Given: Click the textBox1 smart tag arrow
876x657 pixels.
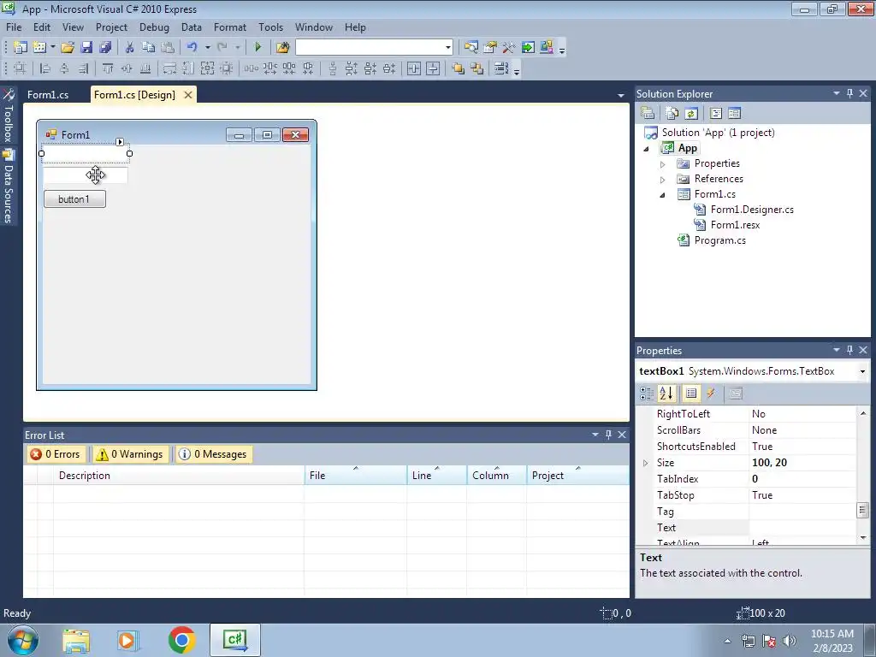Looking at the screenshot, I should point(120,142).
